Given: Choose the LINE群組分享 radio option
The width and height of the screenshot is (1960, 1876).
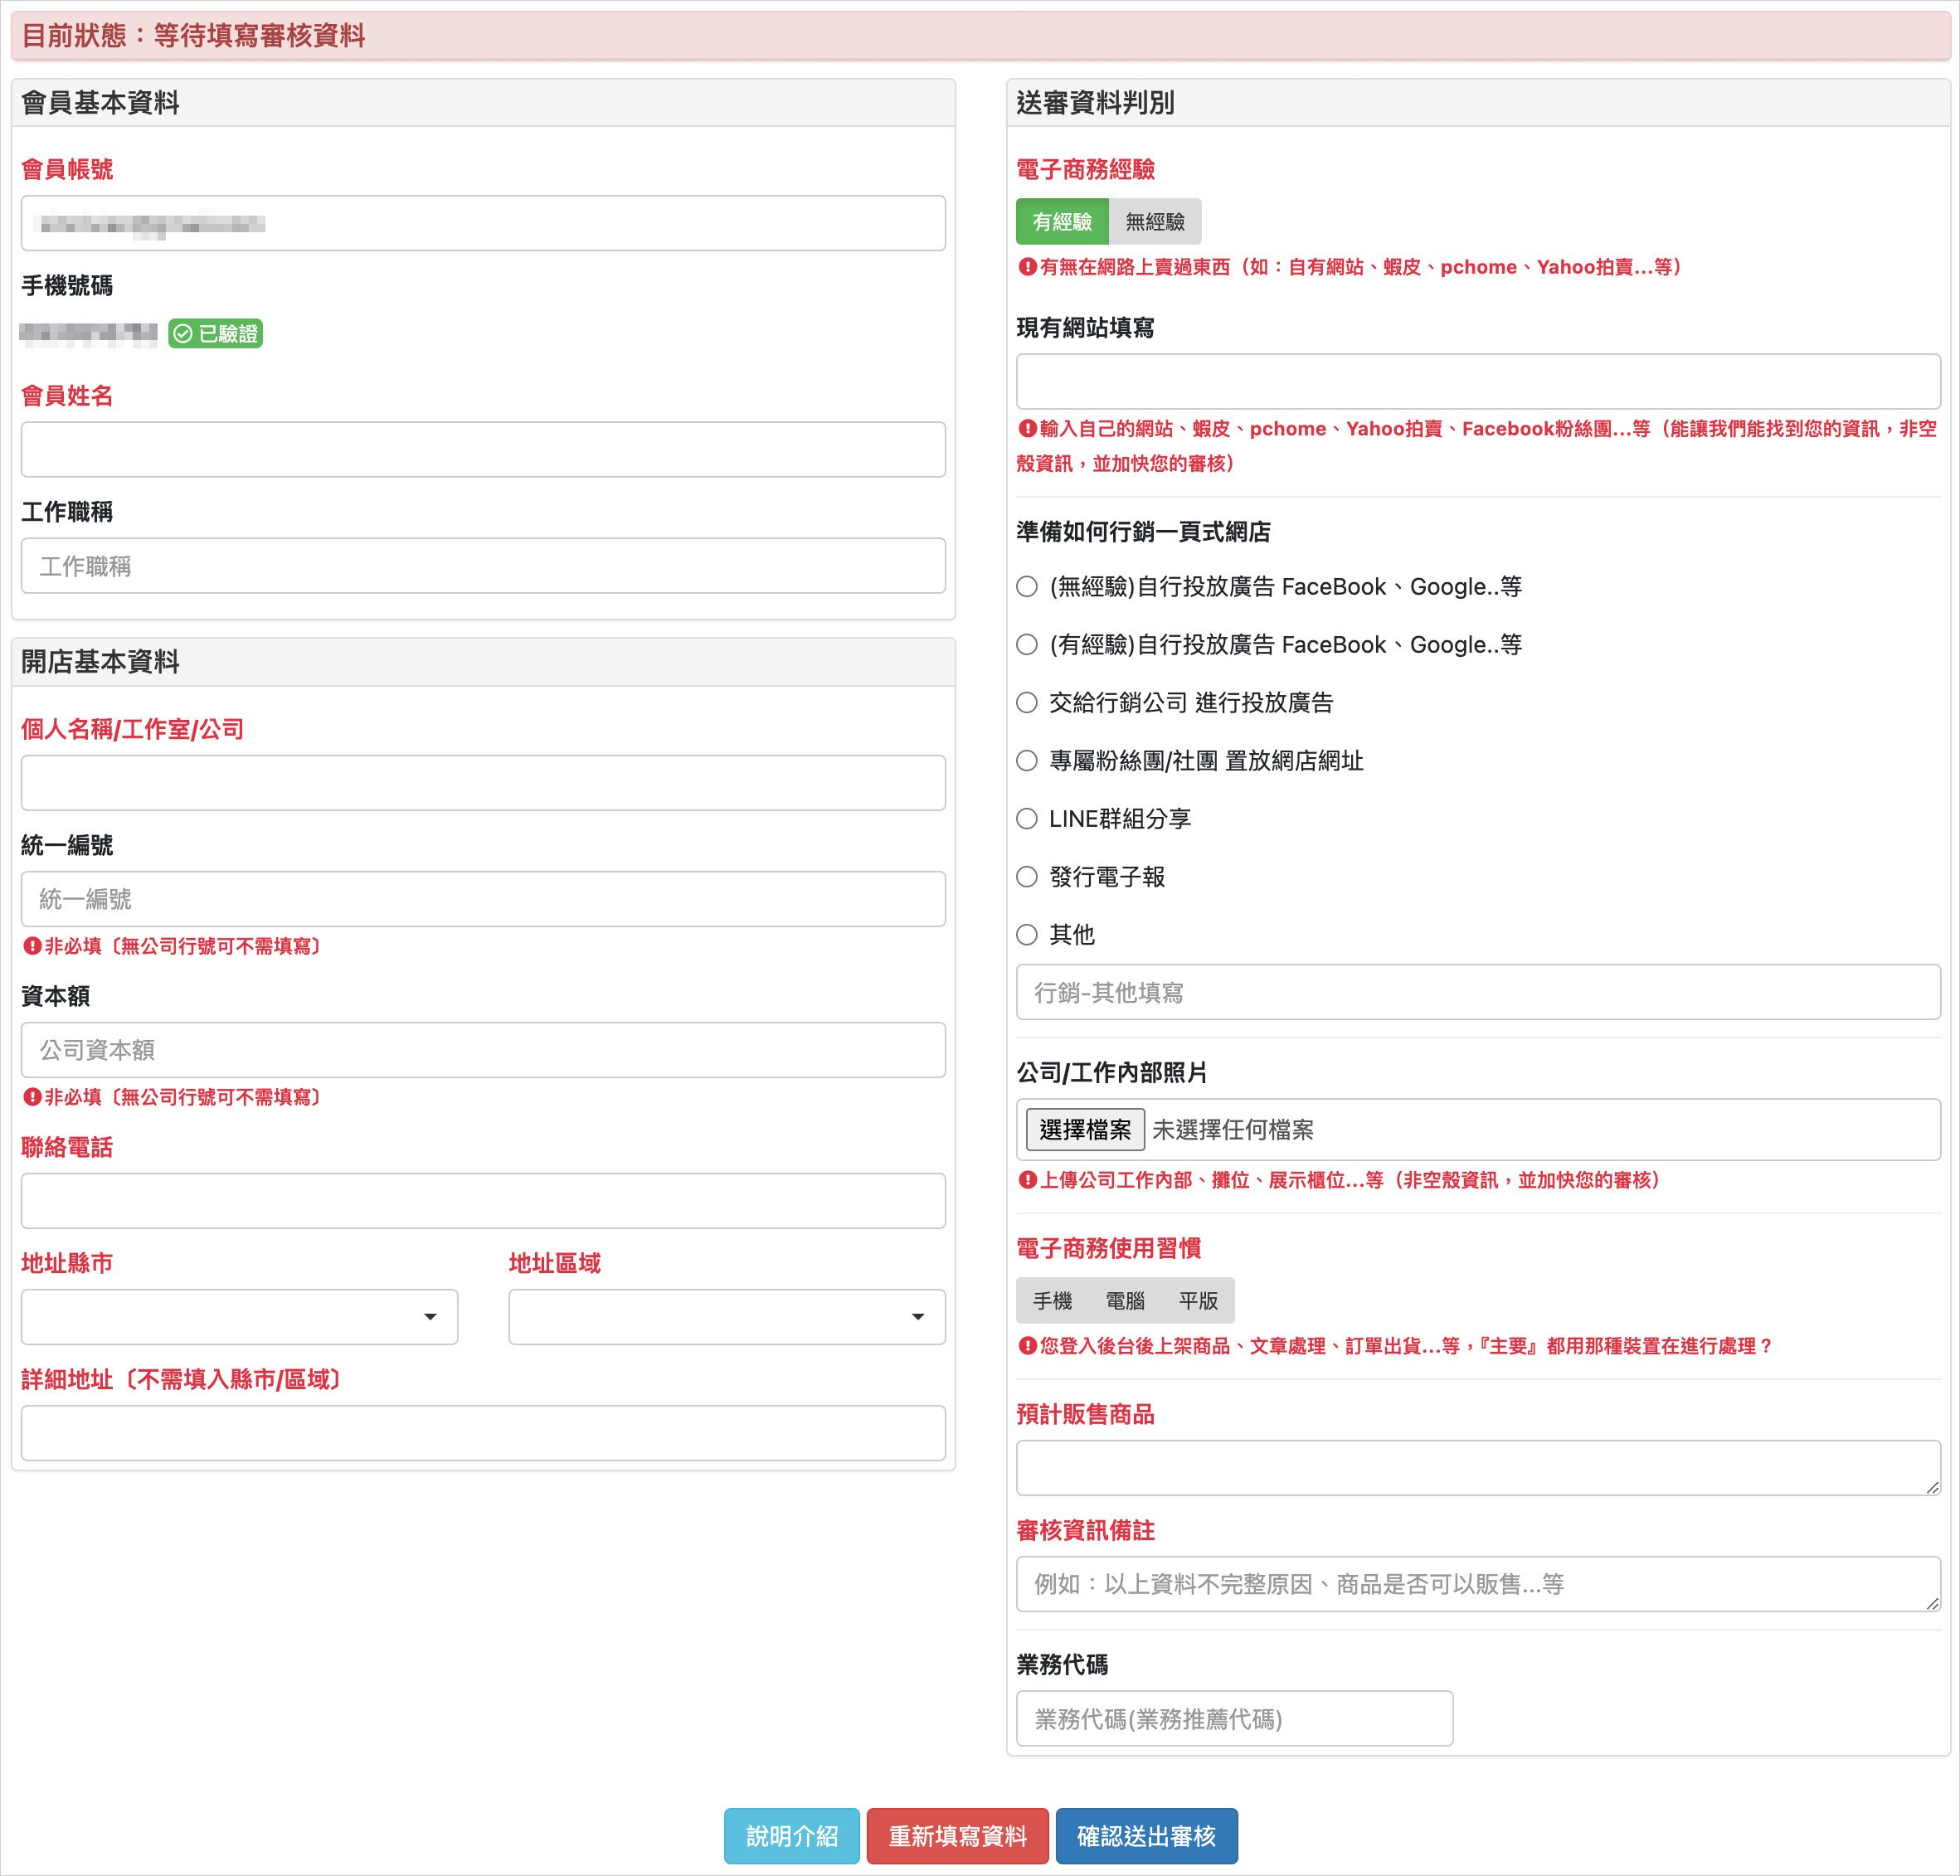Looking at the screenshot, I should 1027,819.
